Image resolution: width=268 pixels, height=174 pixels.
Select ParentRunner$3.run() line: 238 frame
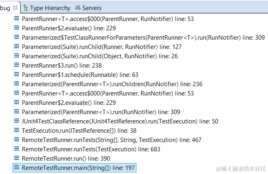pos(62,66)
